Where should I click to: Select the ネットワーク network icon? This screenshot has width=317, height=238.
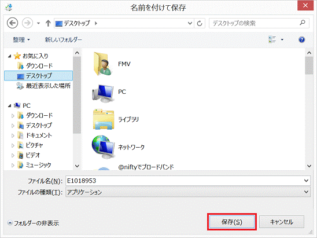103,147
